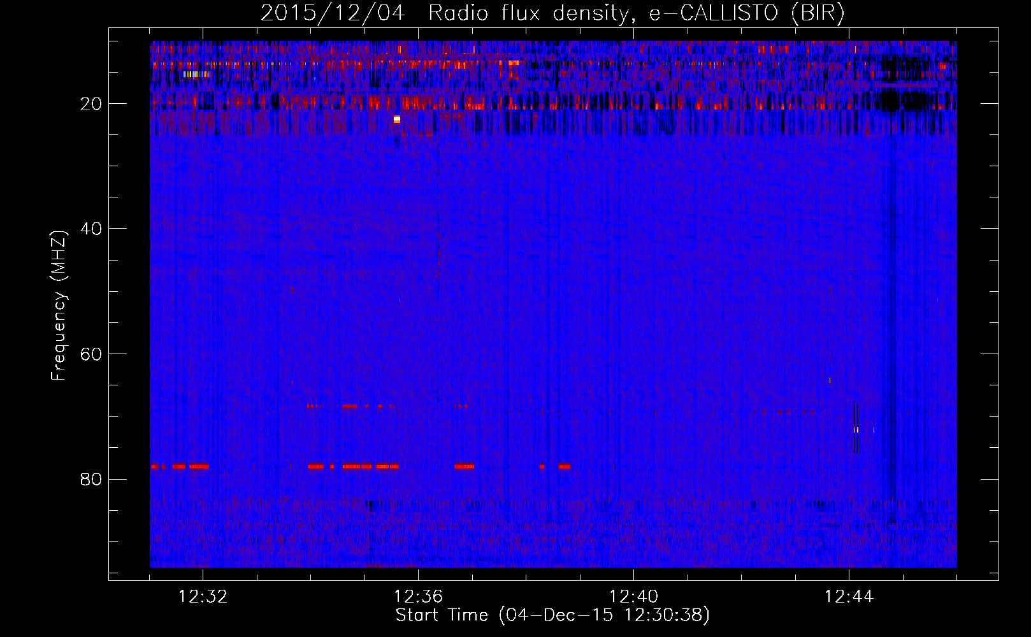Click the 12:44 time tick label
The width and height of the screenshot is (1031, 637).
pyautogui.click(x=849, y=597)
